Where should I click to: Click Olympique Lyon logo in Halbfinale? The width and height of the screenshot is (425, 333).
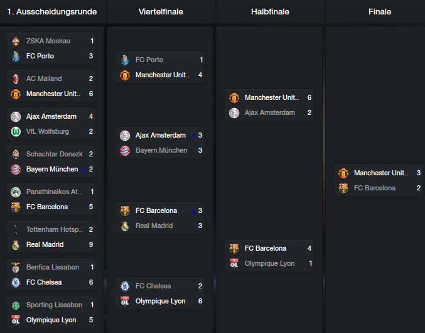pyautogui.click(x=234, y=264)
